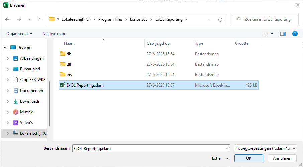Refresh the ExQL Reporting folder view
The image size is (303, 167).
pyautogui.click(x=220, y=19)
